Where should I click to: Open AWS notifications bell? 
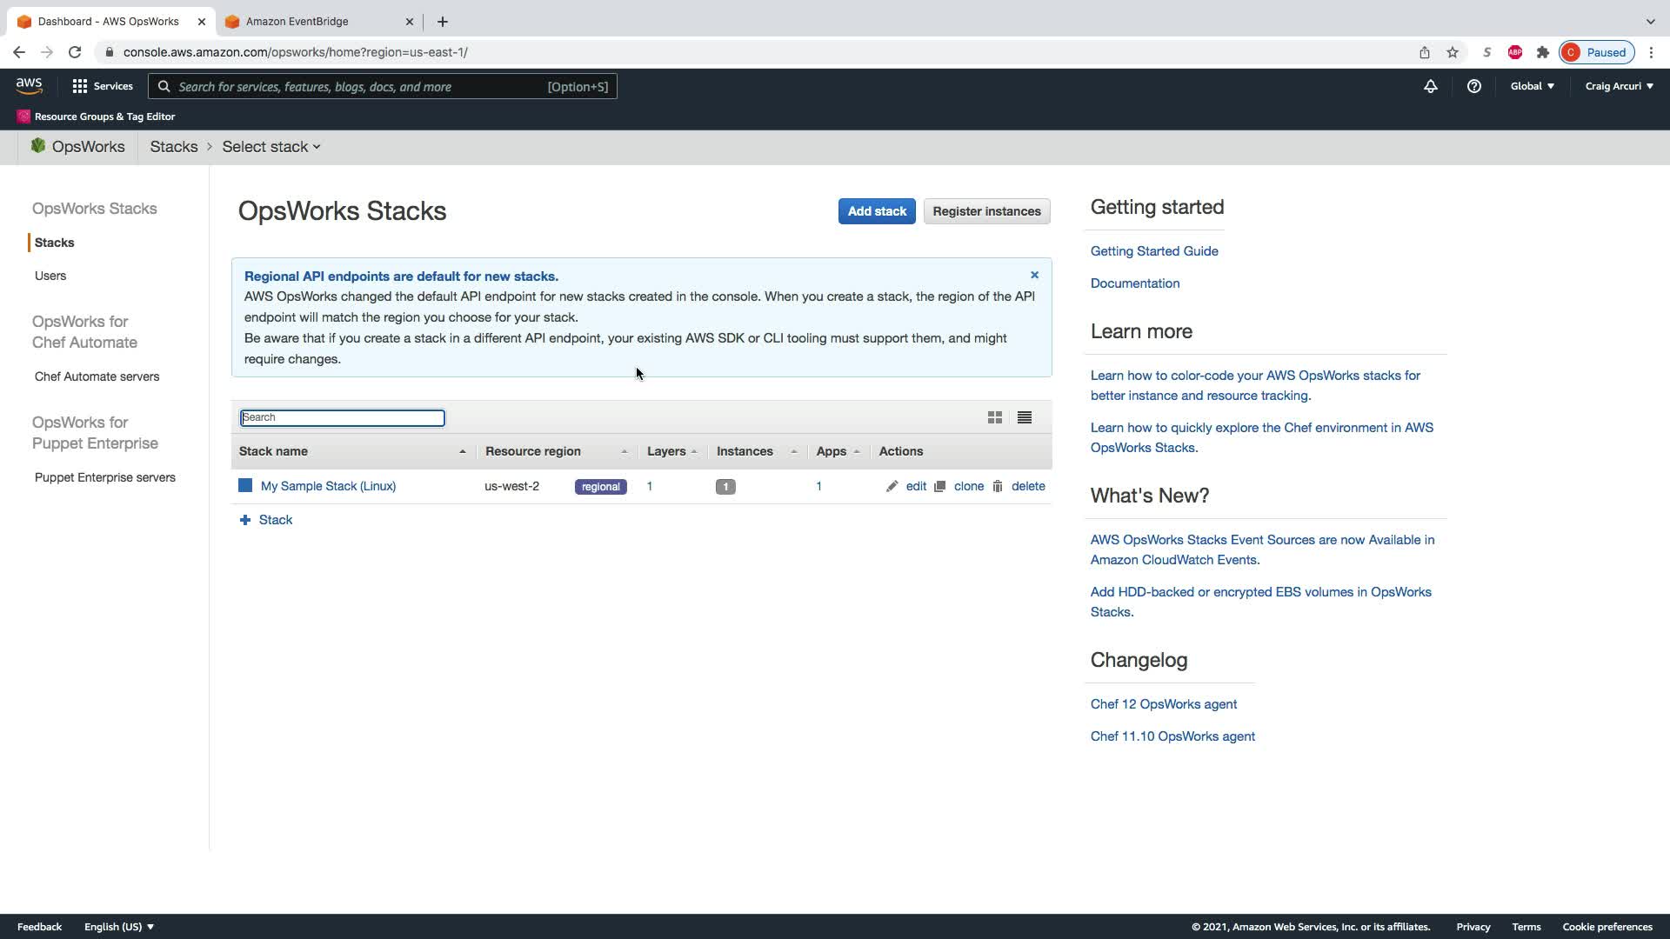click(1430, 86)
